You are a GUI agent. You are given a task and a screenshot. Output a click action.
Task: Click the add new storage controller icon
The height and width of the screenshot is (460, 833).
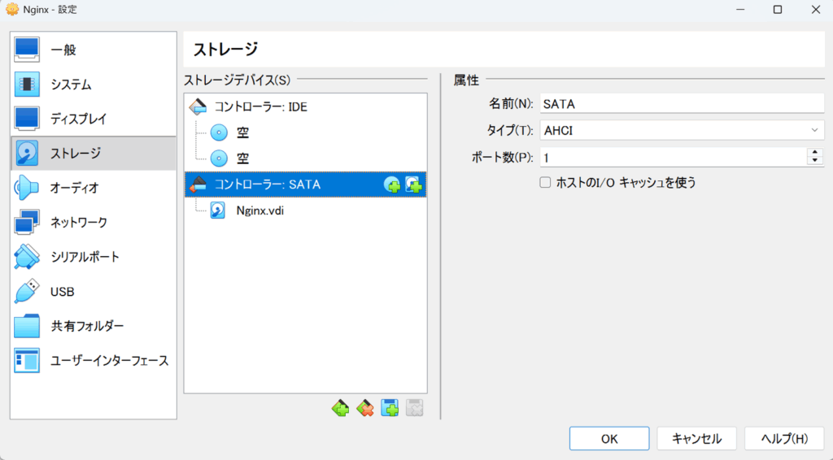point(340,408)
